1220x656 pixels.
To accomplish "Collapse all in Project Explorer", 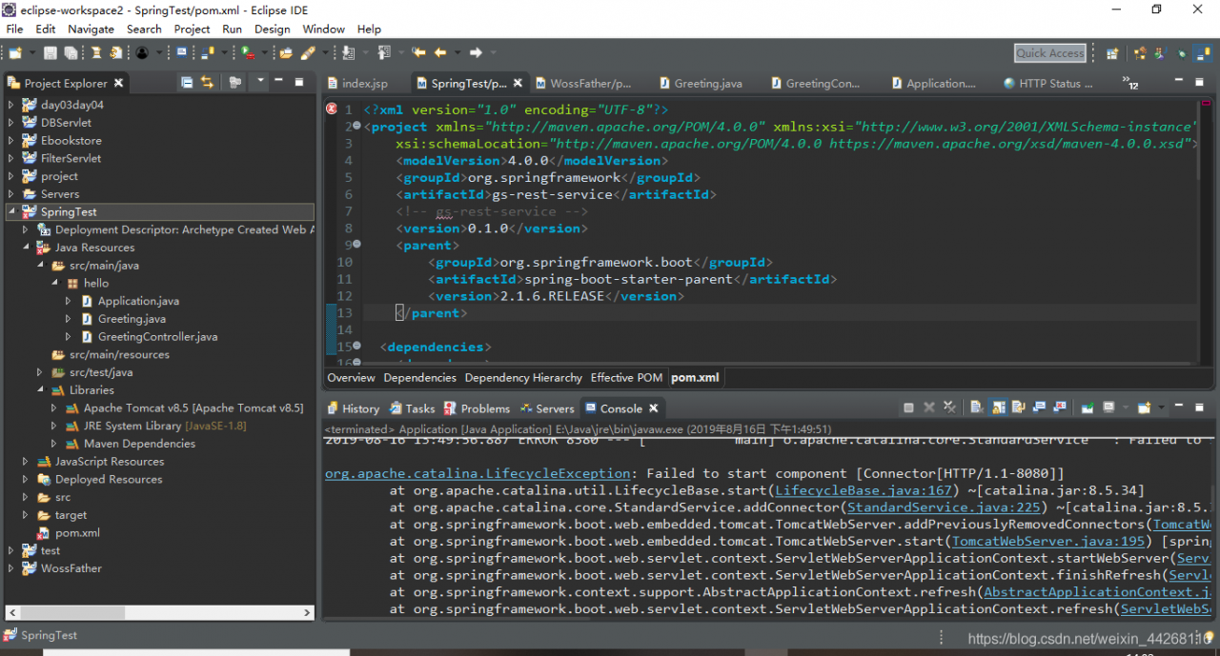I will (x=187, y=83).
